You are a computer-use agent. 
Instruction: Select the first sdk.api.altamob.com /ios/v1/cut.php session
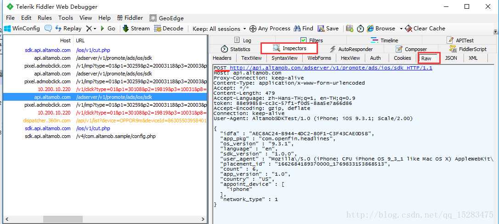(105, 50)
